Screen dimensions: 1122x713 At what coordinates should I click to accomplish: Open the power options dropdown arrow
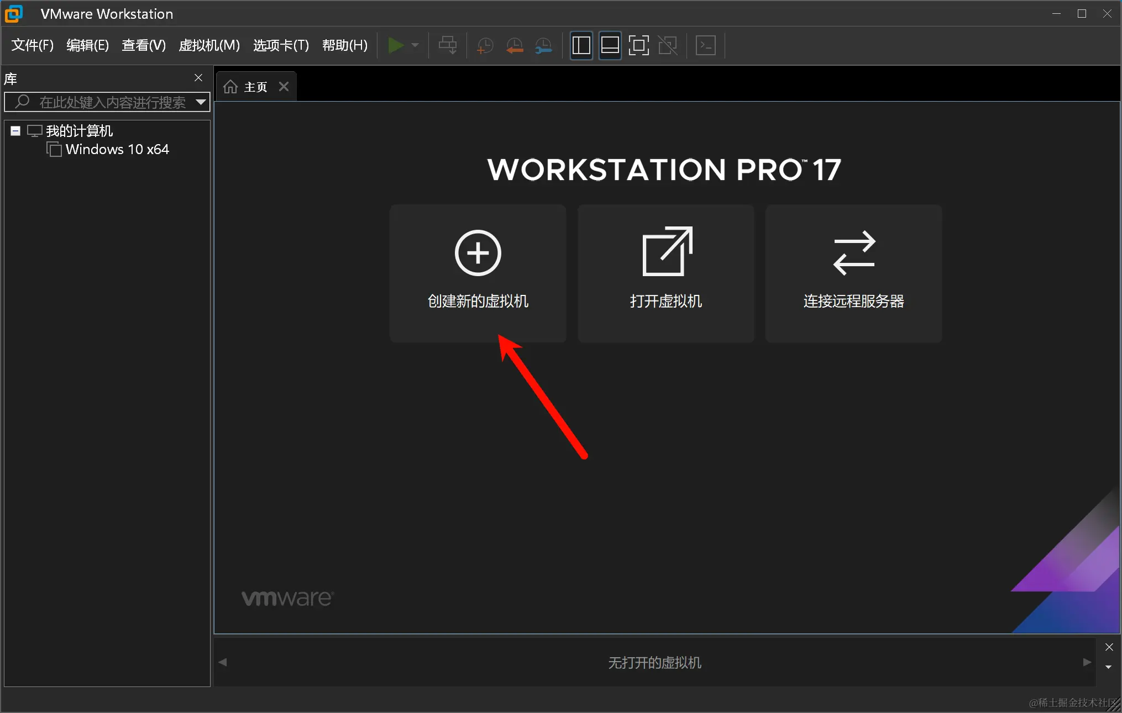click(415, 45)
